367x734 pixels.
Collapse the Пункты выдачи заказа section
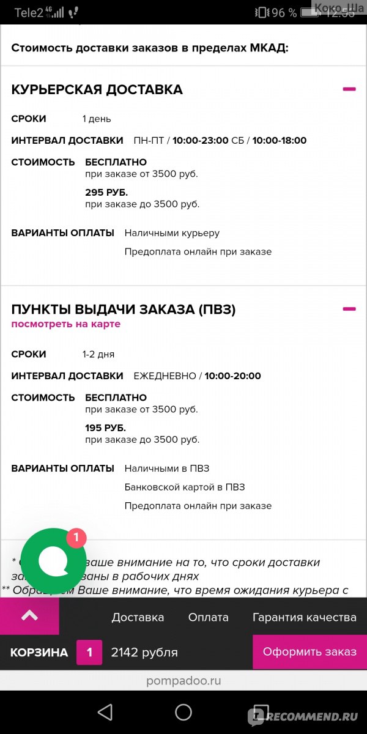point(349,309)
